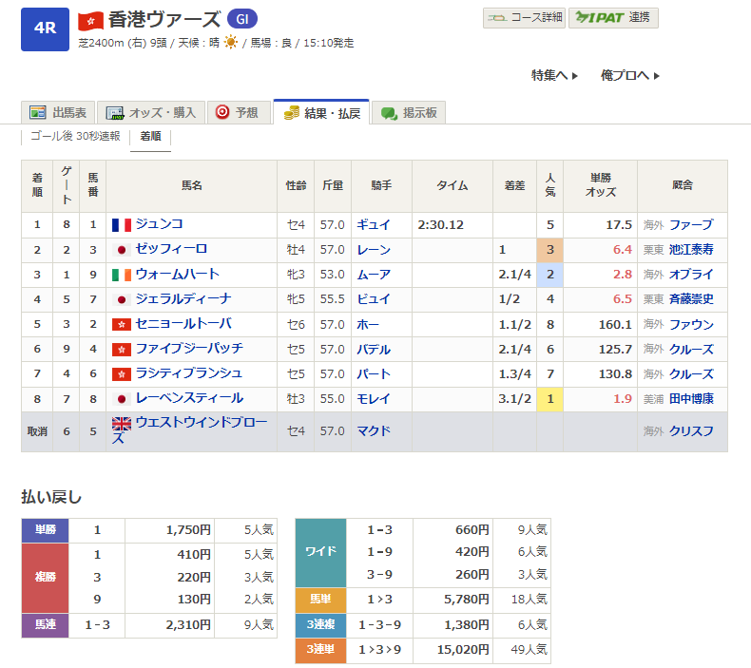751x668 pixels.
Task: Go to the 掲示板 tab
Action: point(409,112)
